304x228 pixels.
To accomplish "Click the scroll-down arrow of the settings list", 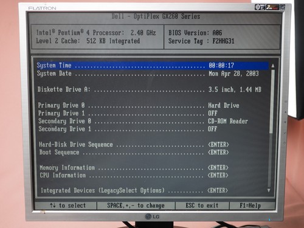I will (x=269, y=190).
